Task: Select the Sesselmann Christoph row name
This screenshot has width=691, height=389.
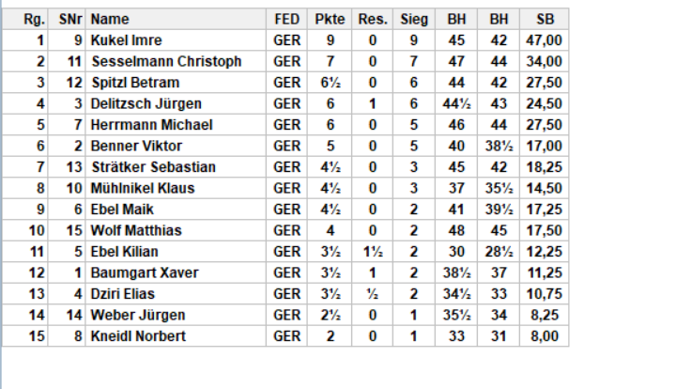Action: (x=166, y=61)
